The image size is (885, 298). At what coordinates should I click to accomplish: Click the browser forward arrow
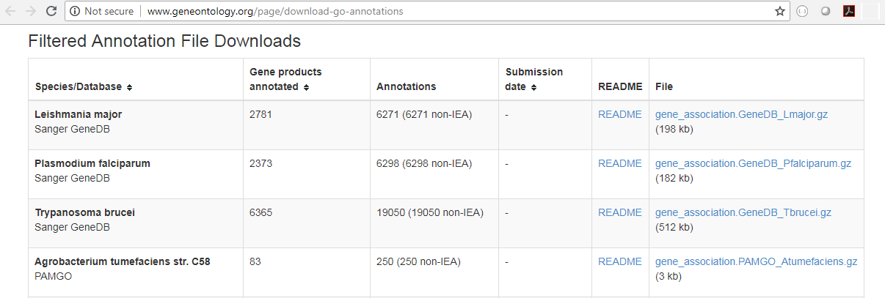(31, 11)
